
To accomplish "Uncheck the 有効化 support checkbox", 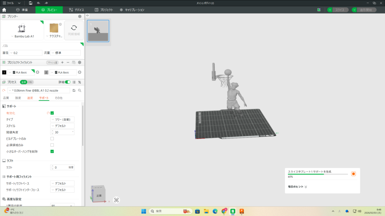I will tap(52, 113).
